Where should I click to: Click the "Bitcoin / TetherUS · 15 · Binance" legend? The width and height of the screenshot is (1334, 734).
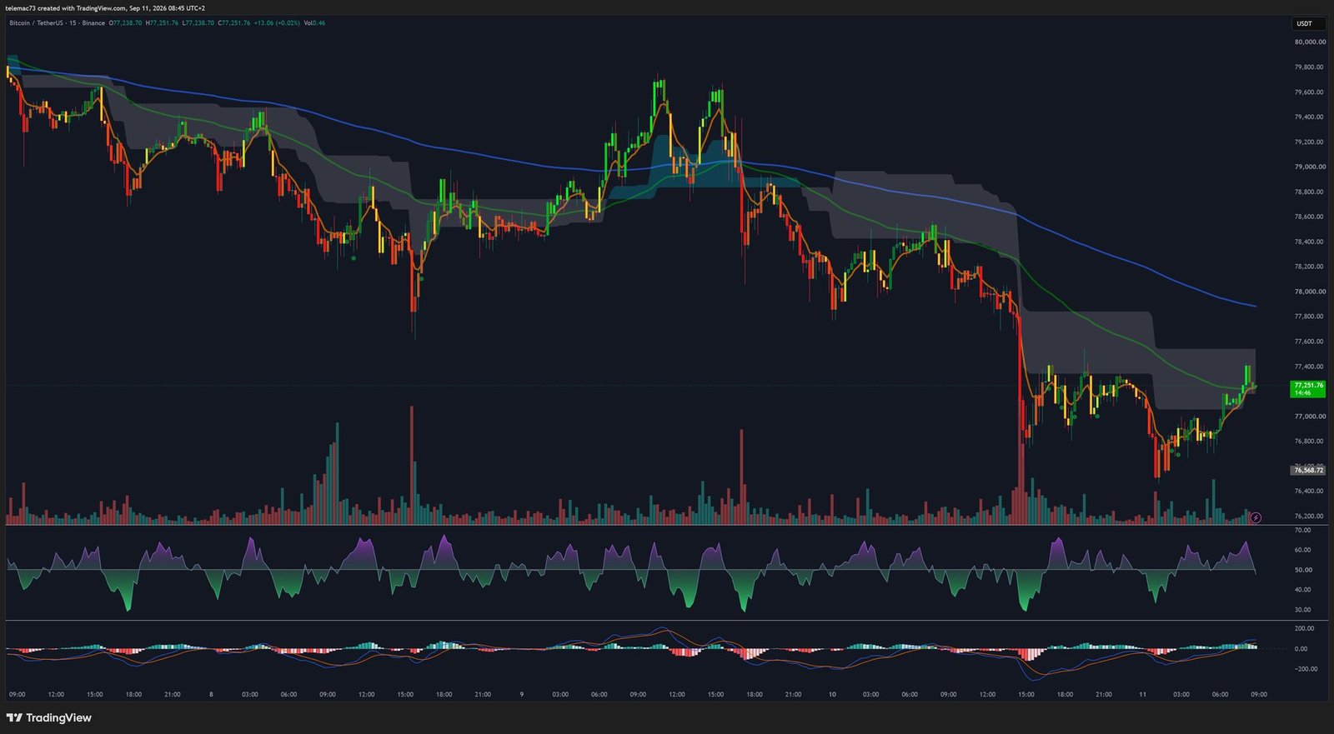pos(57,23)
